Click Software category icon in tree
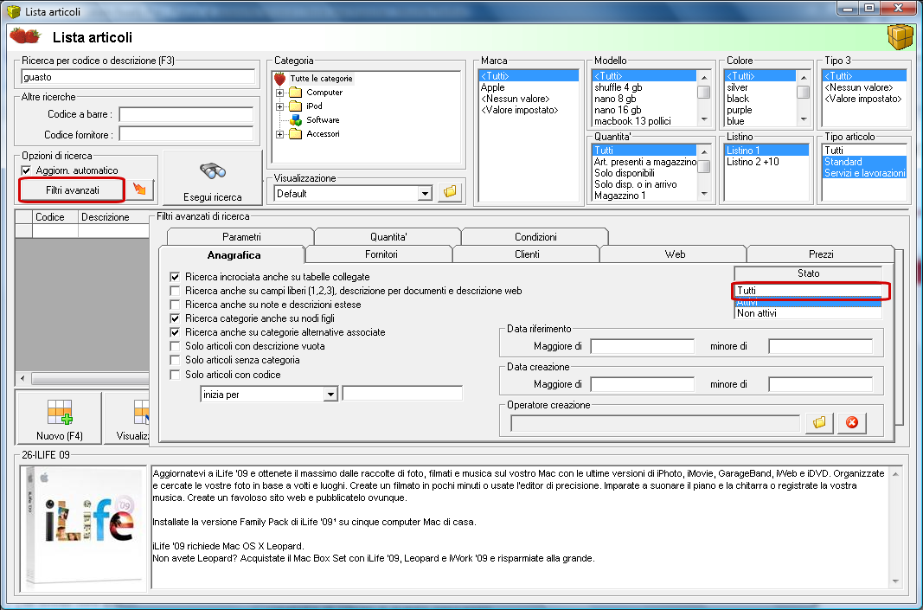 (x=296, y=120)
